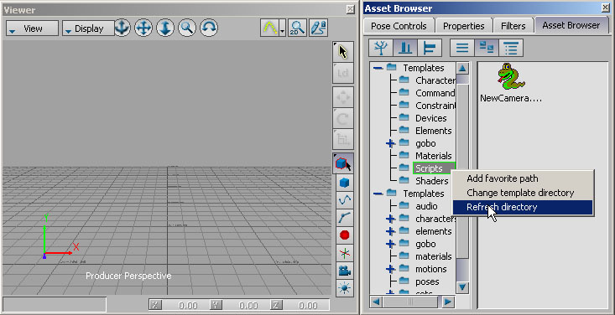Image resolution: width=615 pixels, height=315 pixels.
Task: Switch to the Properties tab
Action: tap(464, 26)
